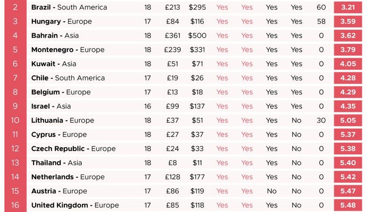Click the $119 value for Austria
The width and height of the screenshot is (367, 212).
197,191
